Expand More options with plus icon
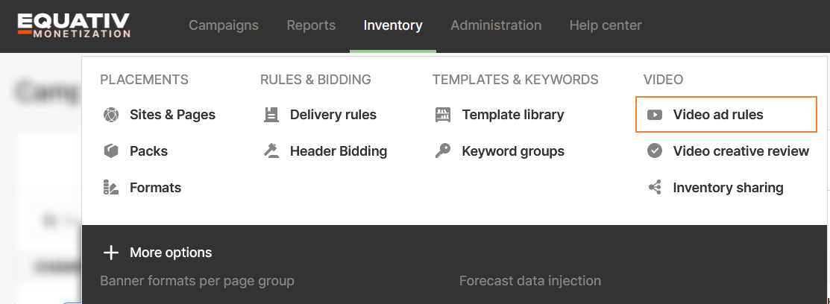The image size is (830, 304). point(111,253)
